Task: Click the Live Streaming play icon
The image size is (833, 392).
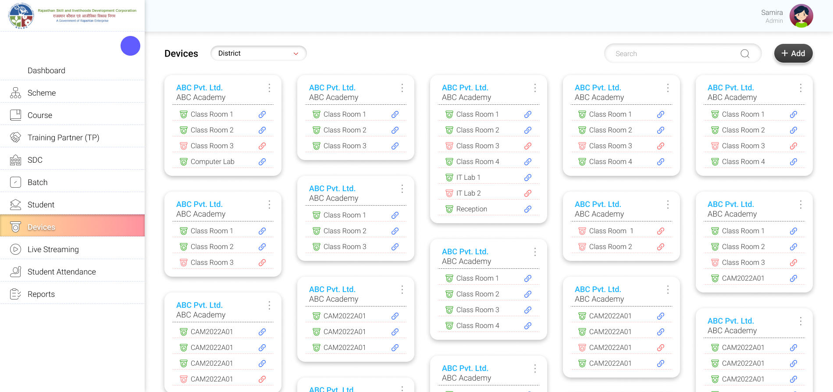Action: coord(15,249)
